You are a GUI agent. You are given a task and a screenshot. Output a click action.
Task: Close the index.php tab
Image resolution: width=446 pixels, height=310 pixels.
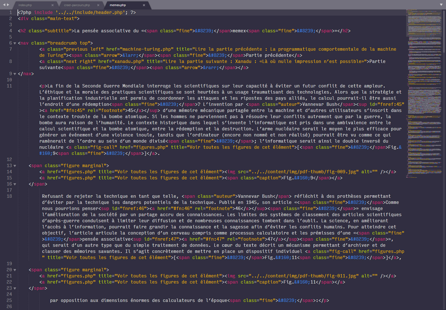coord(52,5)
